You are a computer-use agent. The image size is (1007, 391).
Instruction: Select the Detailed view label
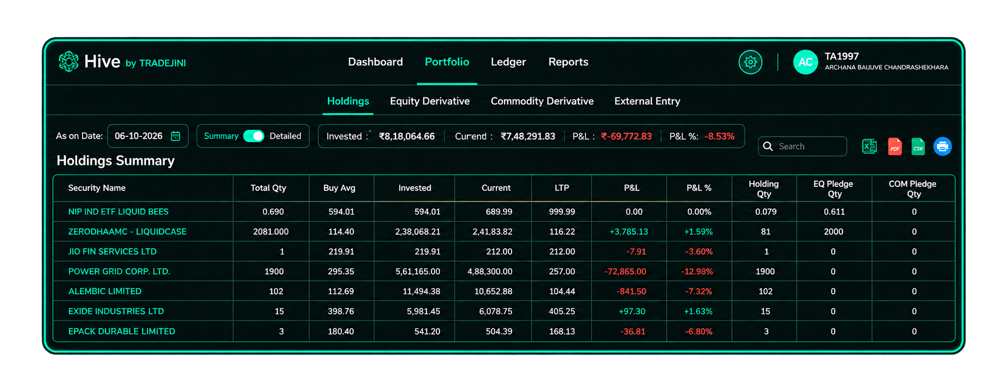(285, 136)
